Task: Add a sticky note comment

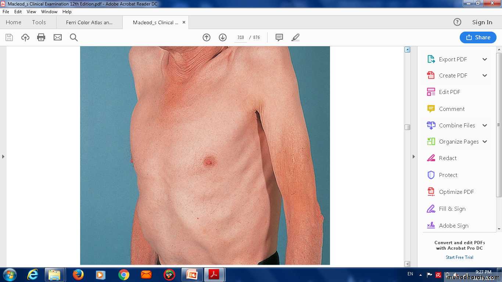Action: [279, 37]
